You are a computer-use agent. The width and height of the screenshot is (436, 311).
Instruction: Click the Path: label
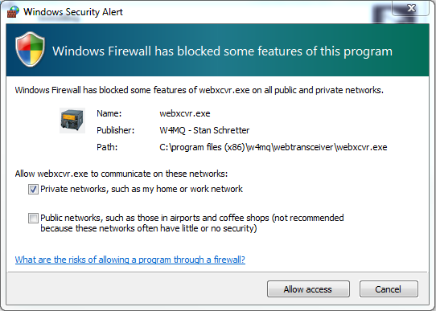pyautogui.click(x=107, y=147)
